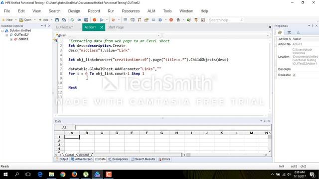Start recording with the red Record button
The image size is (319, 179).
click(x=94, y=20)
